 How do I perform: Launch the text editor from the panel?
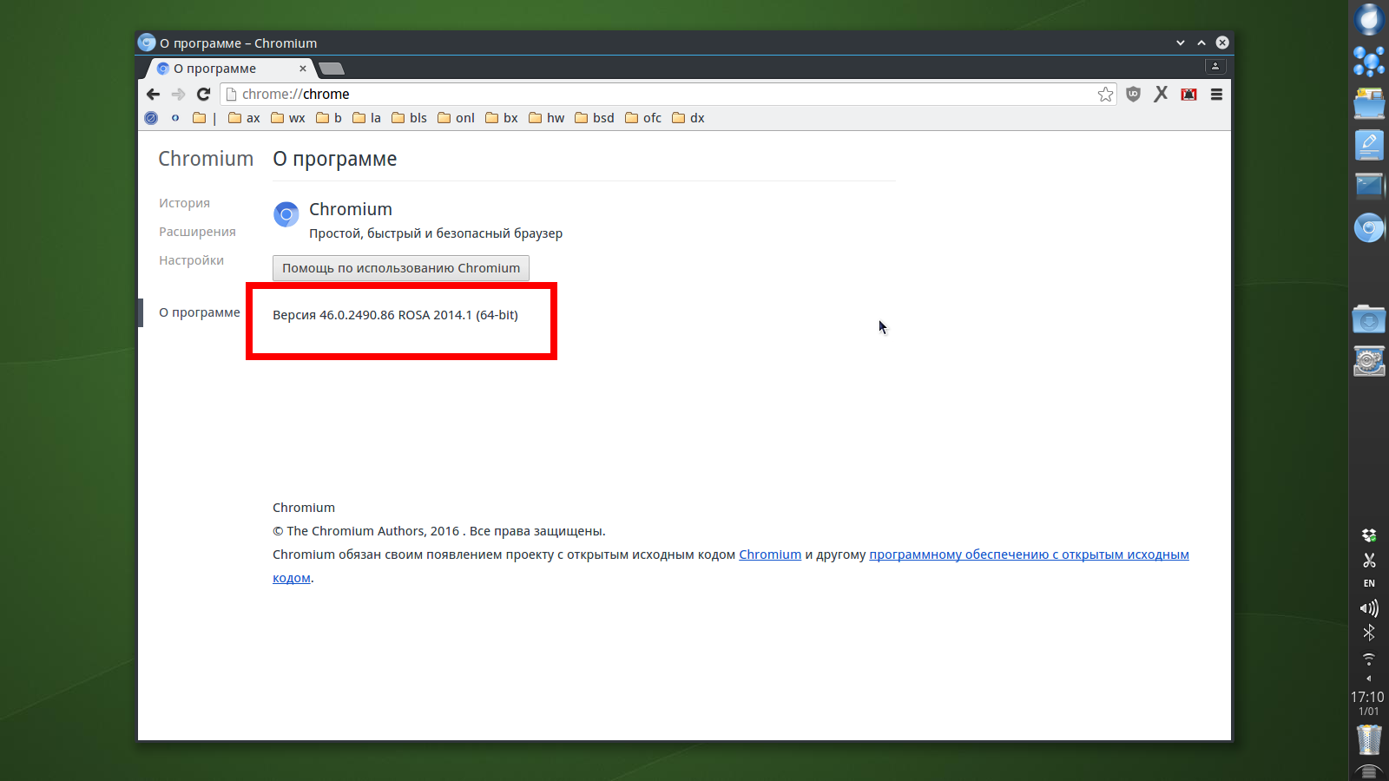pos(1369,145)
